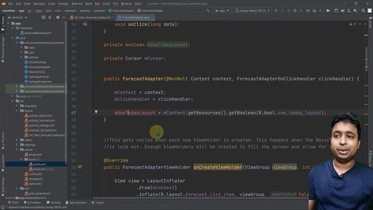
Task: Open Project panel settings gear
Action: [58, 17]
